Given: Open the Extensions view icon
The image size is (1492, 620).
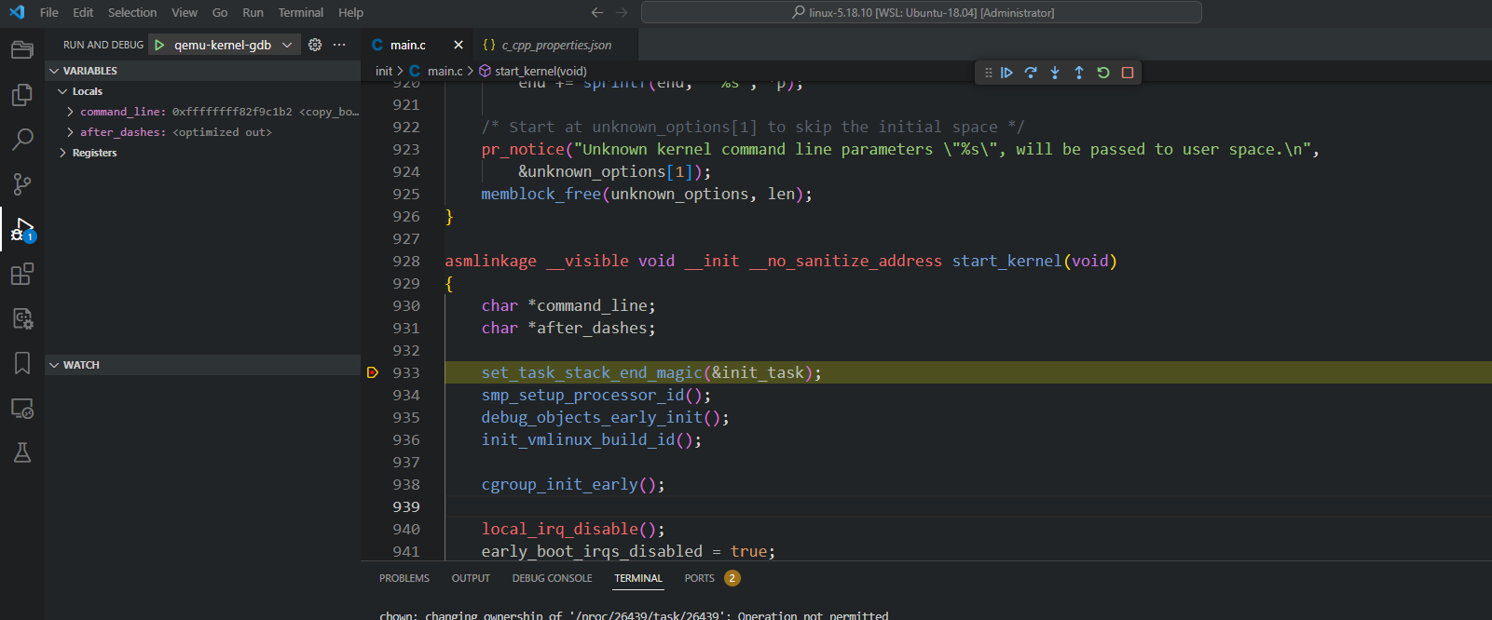Looking at the screenshot, I should point(22,274).
